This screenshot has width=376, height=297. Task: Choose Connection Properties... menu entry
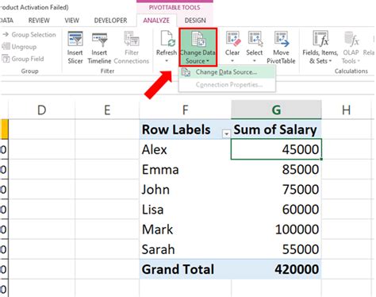pos(227,85)
